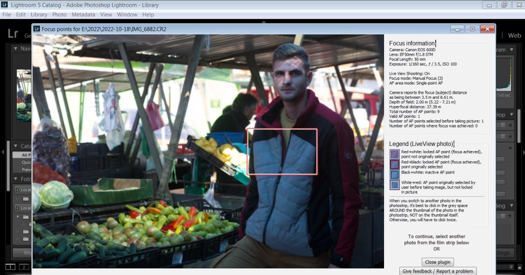
Task: Click 'Legend (LiveView photo)' heading
Action: pyautogui.click(x=421, y=144)
